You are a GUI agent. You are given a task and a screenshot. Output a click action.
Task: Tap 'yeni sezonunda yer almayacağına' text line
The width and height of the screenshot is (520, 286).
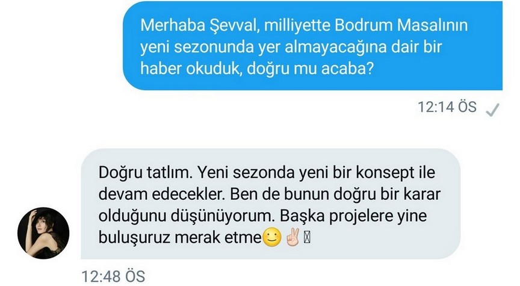(x=264, y=48)
